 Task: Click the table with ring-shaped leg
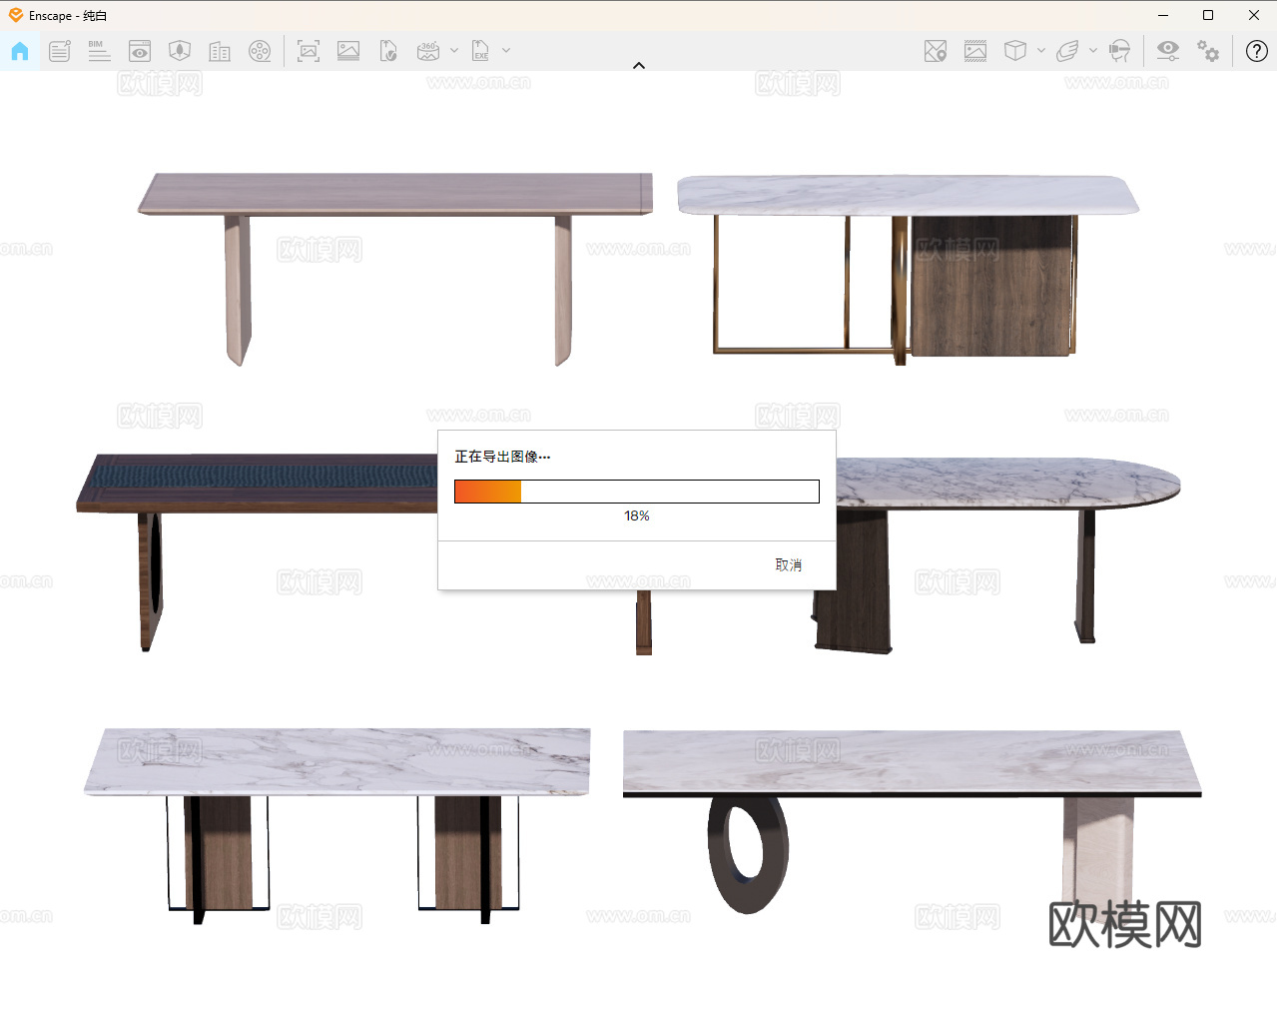[912, 821]
